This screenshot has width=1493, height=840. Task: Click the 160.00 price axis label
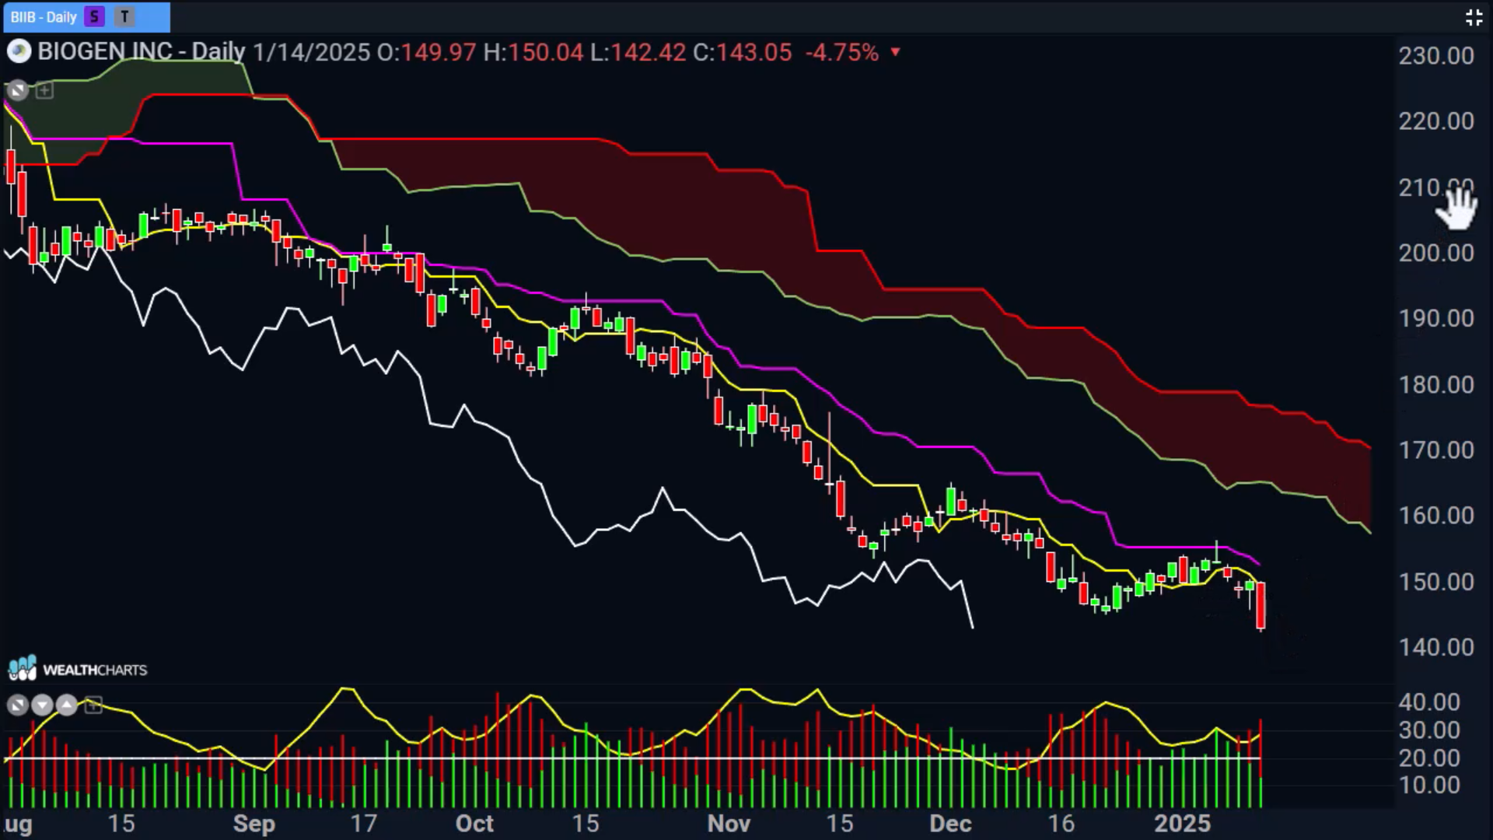1436,516
